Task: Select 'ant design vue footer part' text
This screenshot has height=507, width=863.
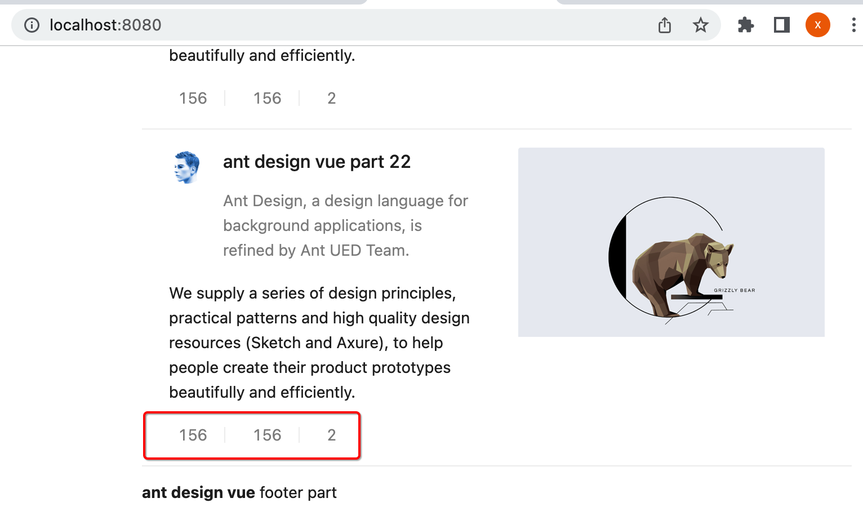Action: click(x=239, y=492)
